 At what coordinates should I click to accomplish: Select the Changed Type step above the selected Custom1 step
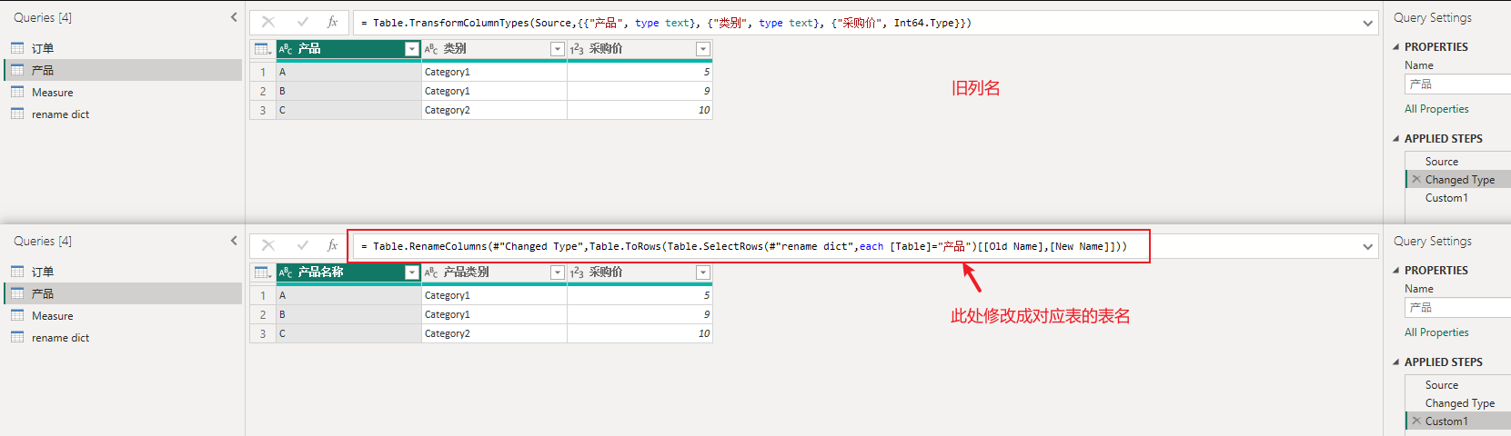coord(1459,403)
